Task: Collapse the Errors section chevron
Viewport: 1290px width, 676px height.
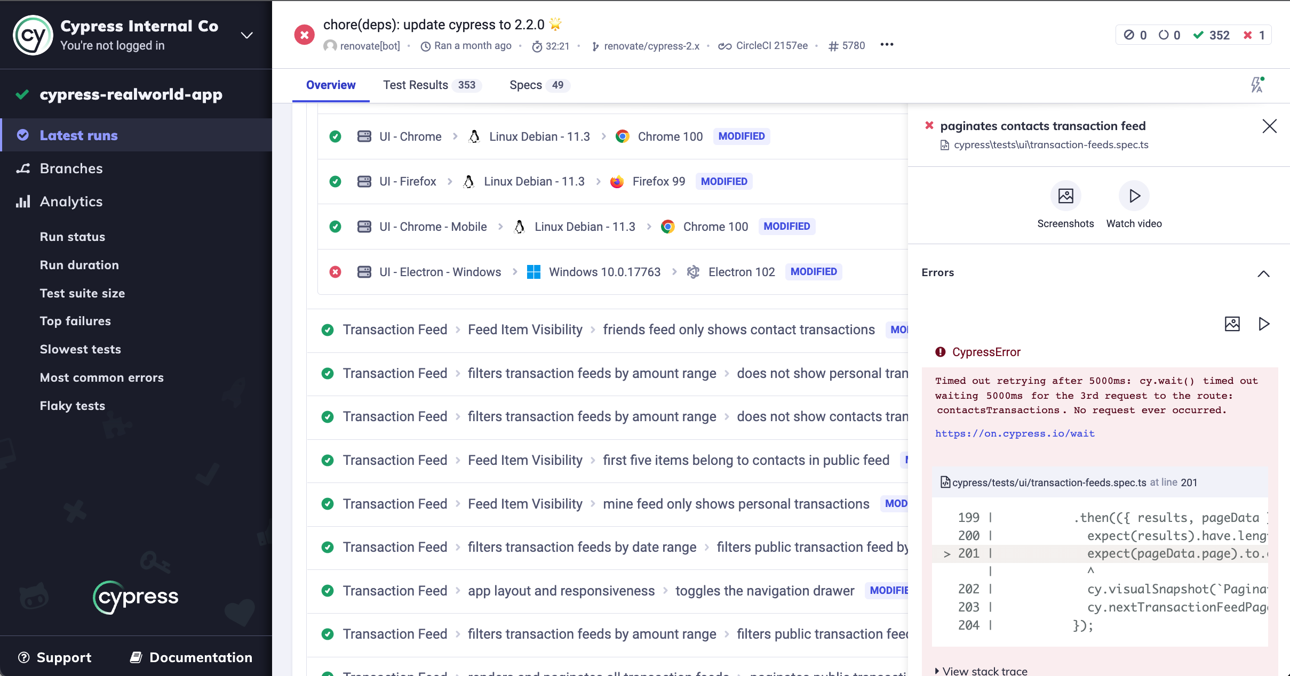Action: [x=1263, y=273]
